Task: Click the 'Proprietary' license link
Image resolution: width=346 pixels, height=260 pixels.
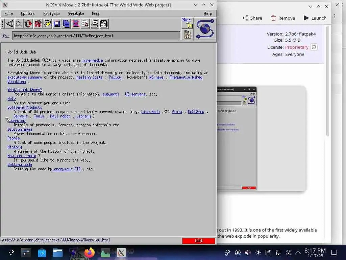Action: click(x=297, y=47)
